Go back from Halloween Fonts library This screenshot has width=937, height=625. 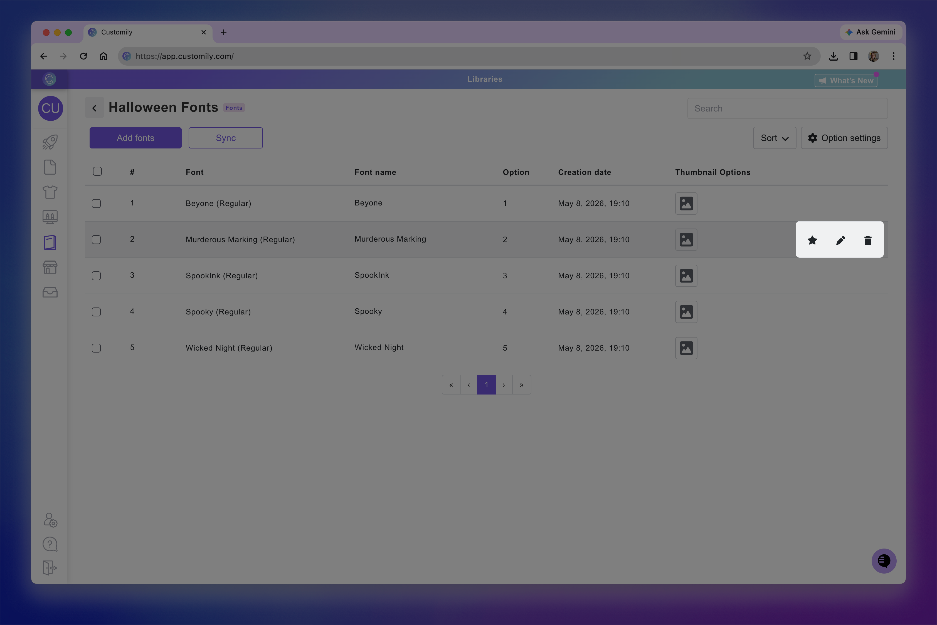coord(95,108)
